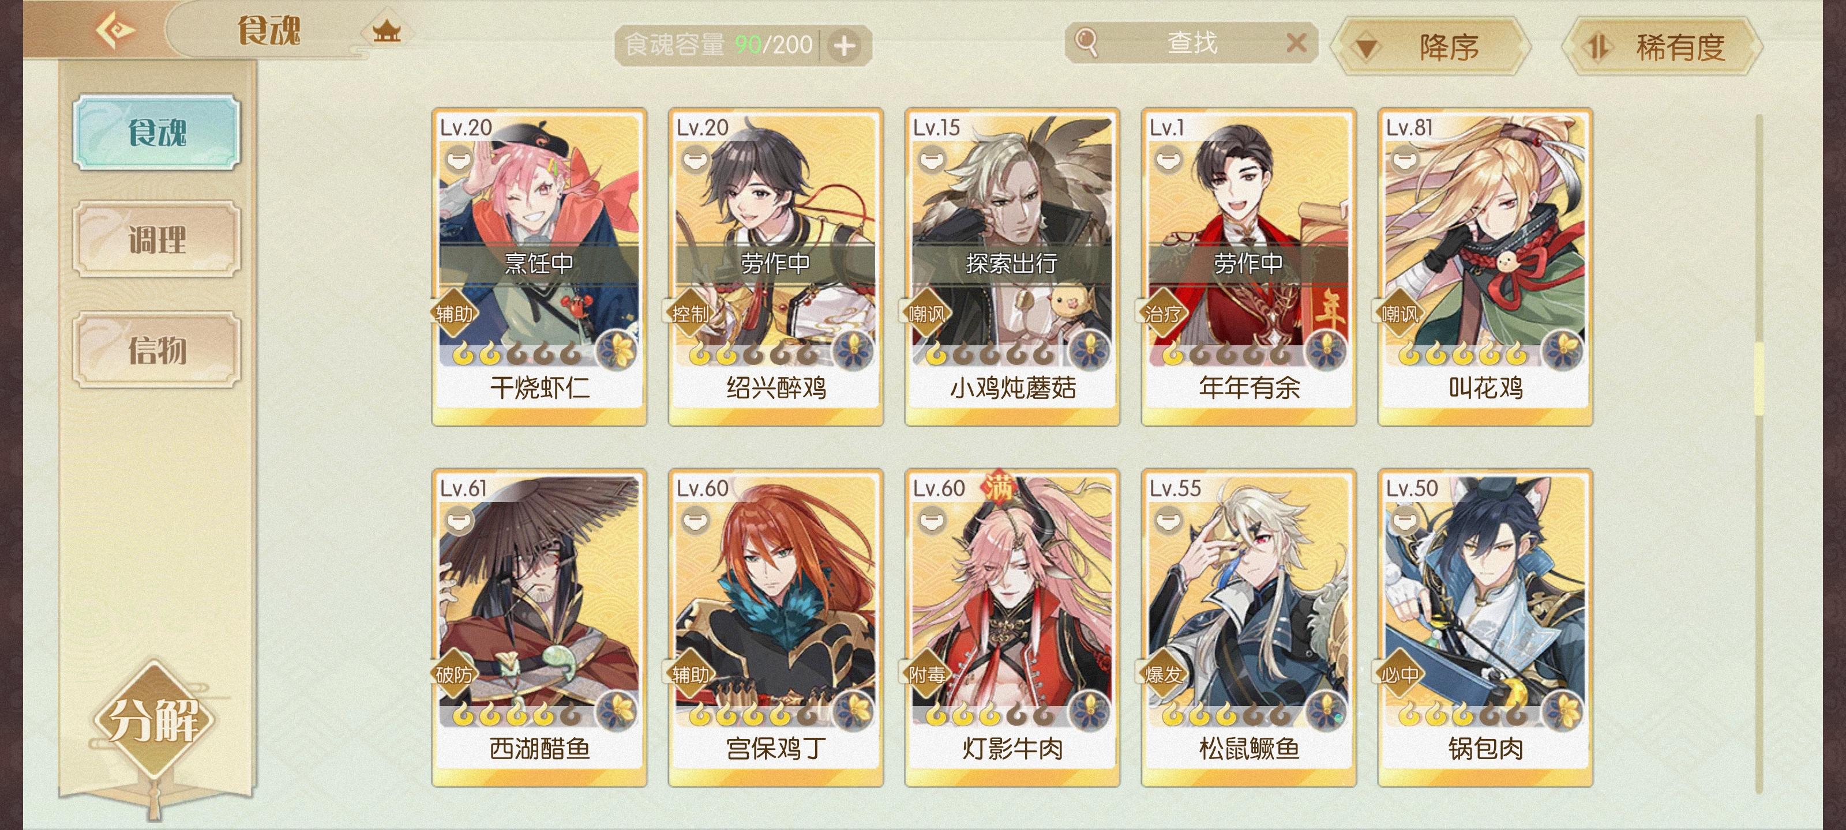Click the 分解 decompose button
This screenshot has height=830, width=1846.
pos(153,719)
